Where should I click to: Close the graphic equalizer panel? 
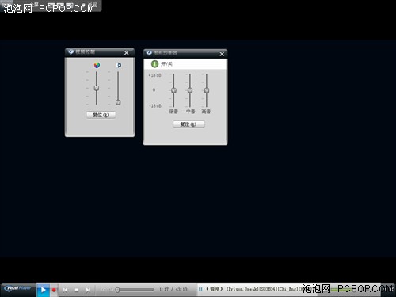222,54
